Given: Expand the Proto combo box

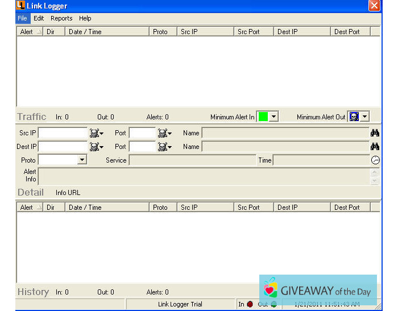Looking at the screenshot, I should coord(82,160).
